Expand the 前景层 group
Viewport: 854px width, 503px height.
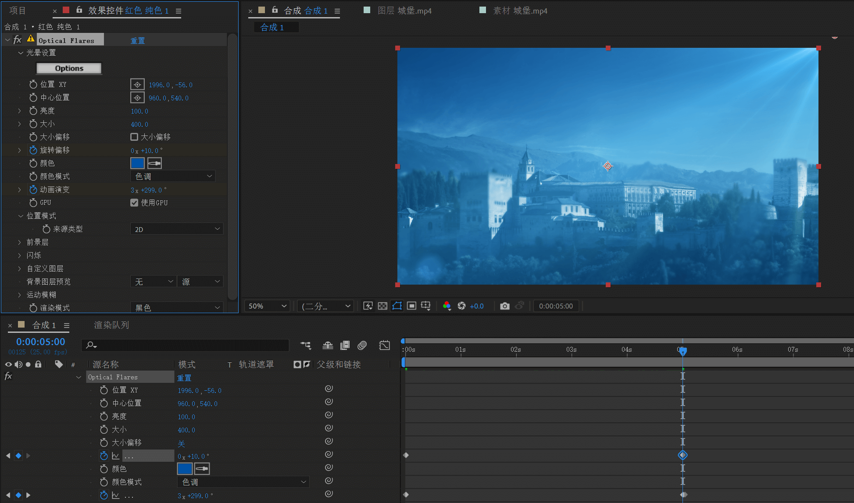coord(19,242)
